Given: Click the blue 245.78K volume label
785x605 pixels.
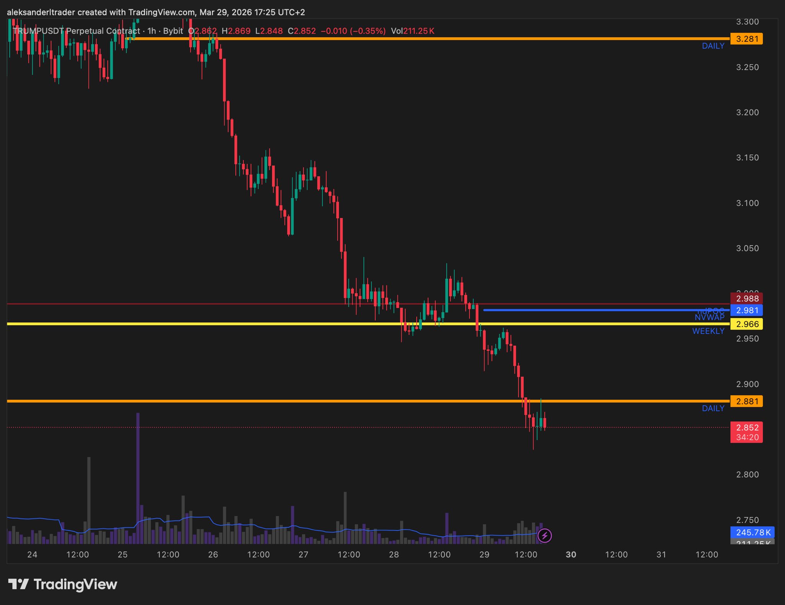Looking at the screenshot, I should click(x=752, y=532).
